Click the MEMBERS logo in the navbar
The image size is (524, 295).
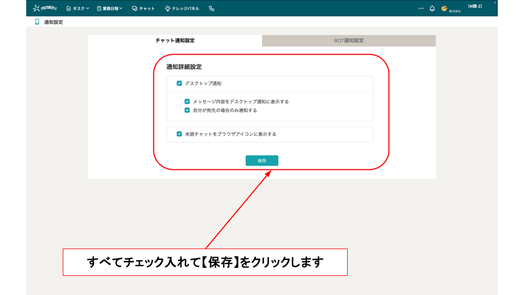(45, 8)
